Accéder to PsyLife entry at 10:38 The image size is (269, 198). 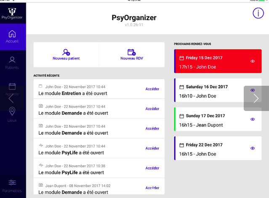click(x=152, y=168)
